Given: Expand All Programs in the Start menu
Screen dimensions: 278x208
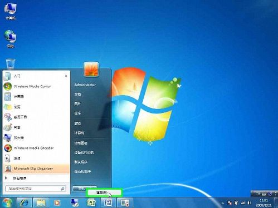Looking at the screenshot, I should (36, 179).
